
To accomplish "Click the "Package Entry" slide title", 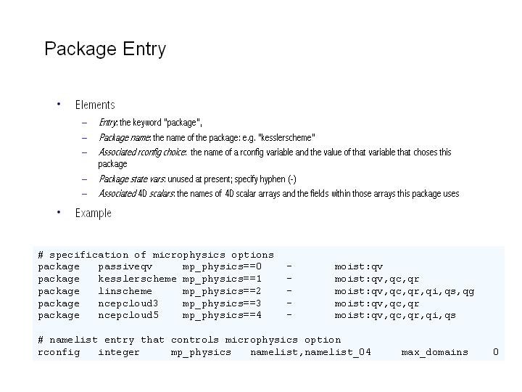I will click(105, 49).
